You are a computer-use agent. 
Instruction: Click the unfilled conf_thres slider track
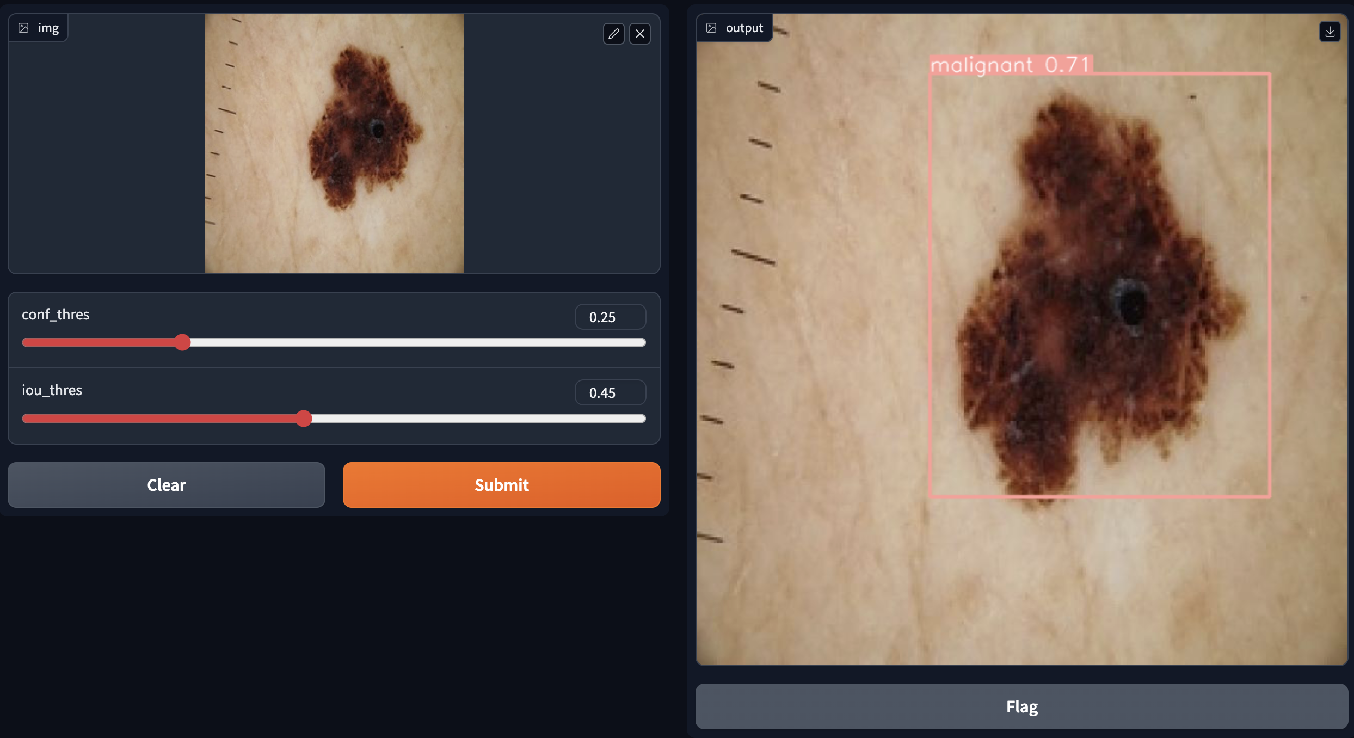[x=414, y=342]
